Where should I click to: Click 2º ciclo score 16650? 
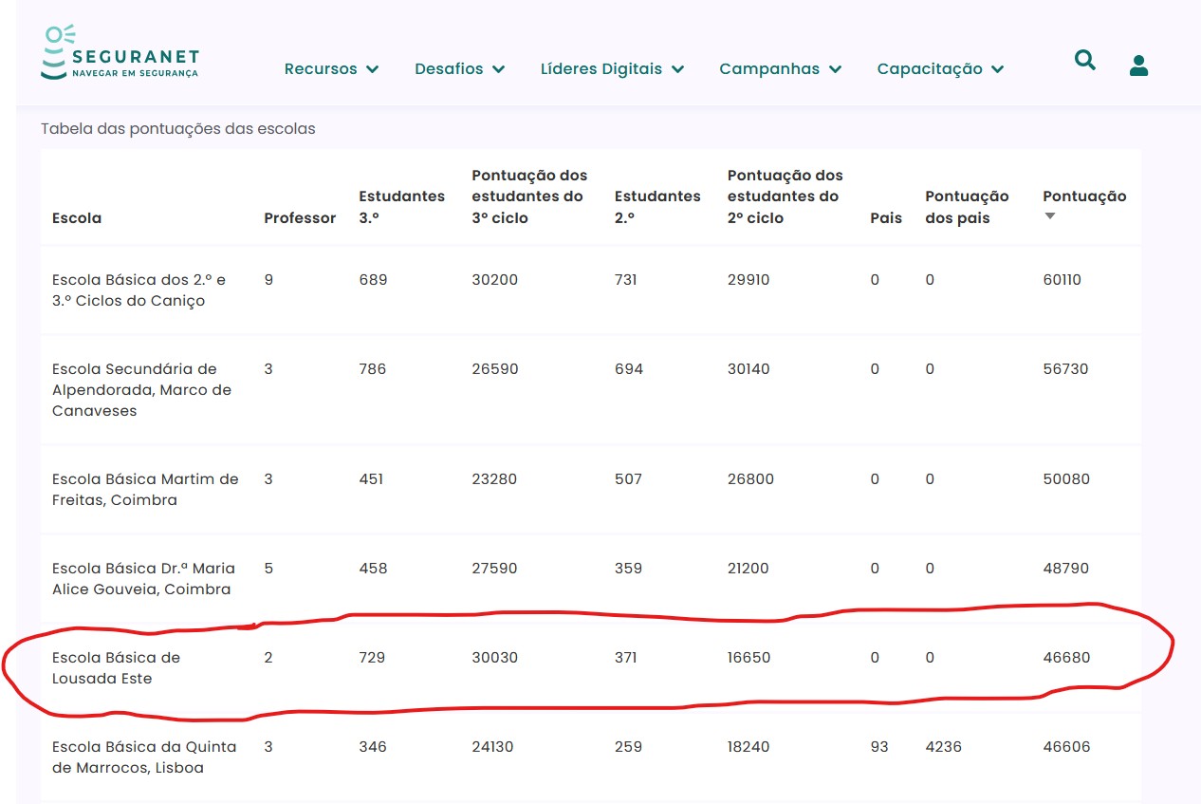point(748,658)
